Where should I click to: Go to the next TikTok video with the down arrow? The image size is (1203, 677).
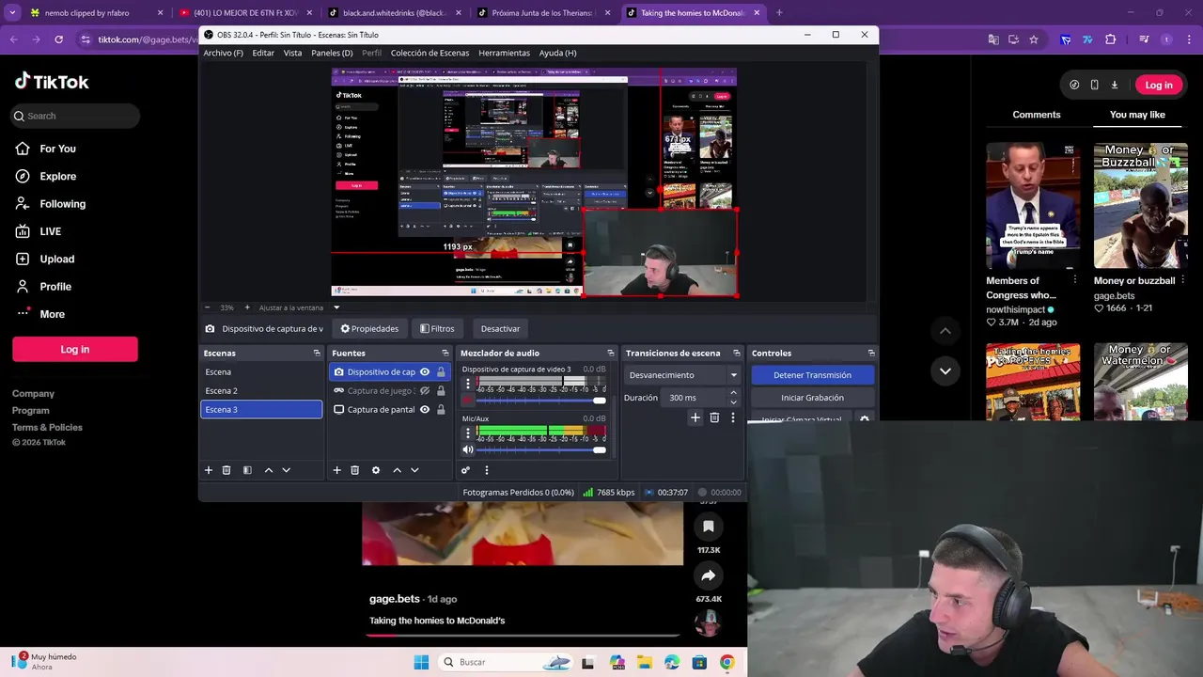tap(945, 371)
